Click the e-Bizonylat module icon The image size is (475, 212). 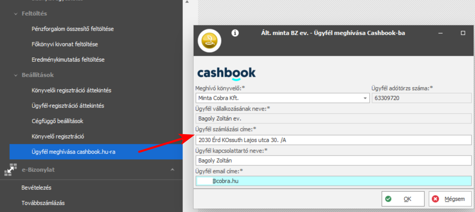pos(10,170)
